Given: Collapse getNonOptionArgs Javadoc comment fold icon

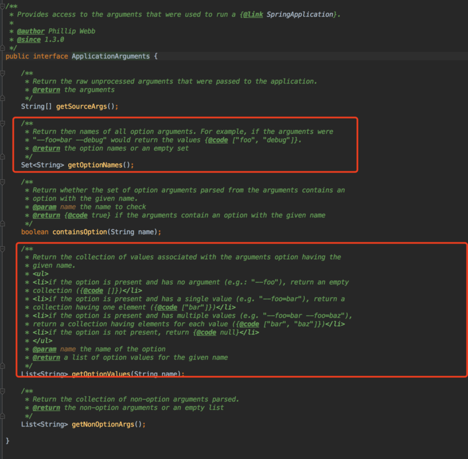Looking at the screenshot, I should point(3,391).
